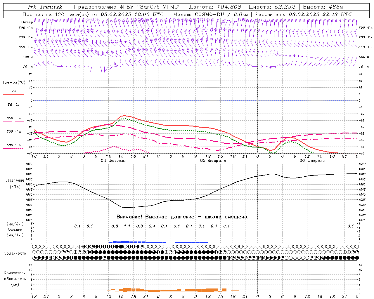Select the 05 февраля date label
Image resolution: width=374 pixels, height=299 pixels.
click(x=213, y=161)
